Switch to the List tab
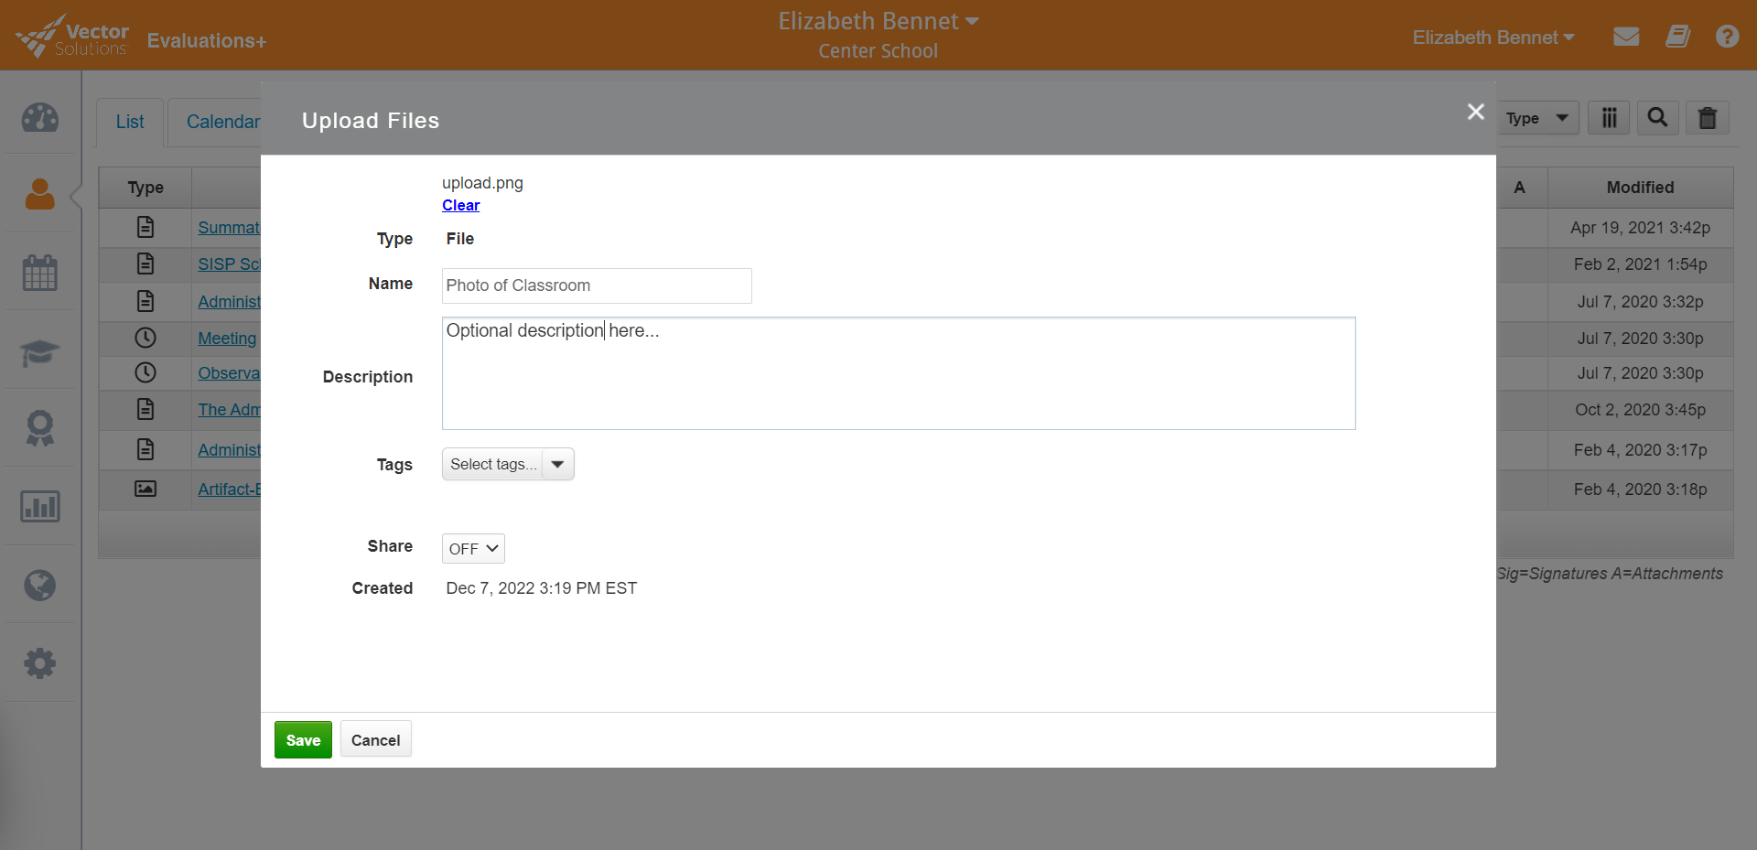This screenshot has width=1757, height=850. pyautogui.click(x=130, y=122)
